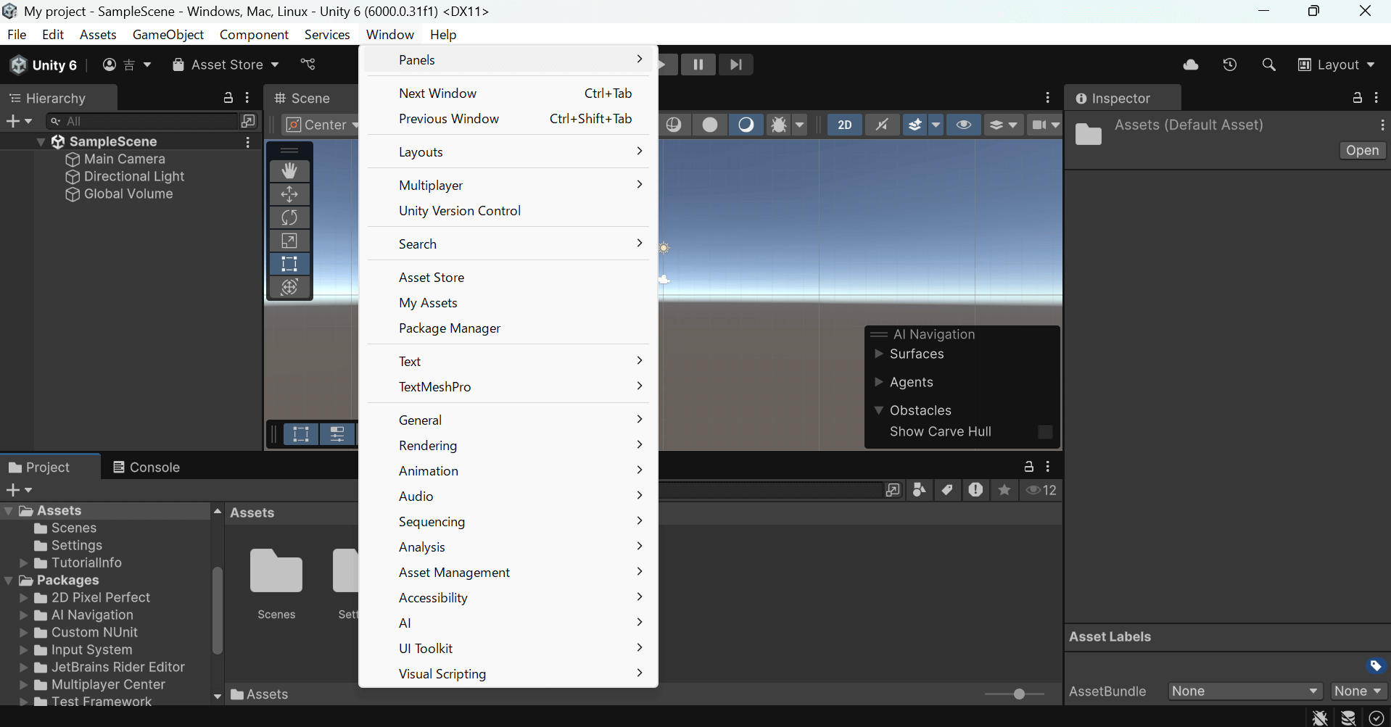Click the search-by-label tag icon

pos(947,490)
